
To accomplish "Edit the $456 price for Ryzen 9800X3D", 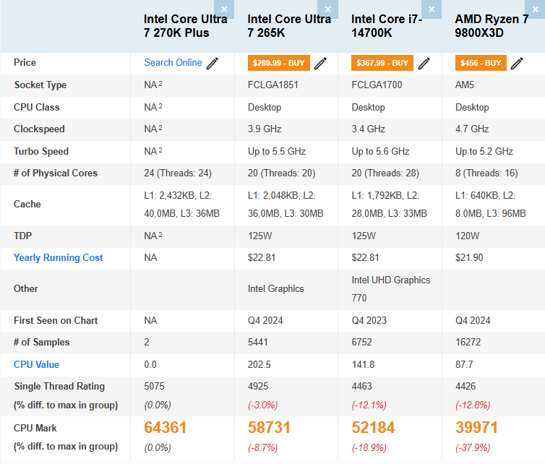I will [x=517, y=63].
